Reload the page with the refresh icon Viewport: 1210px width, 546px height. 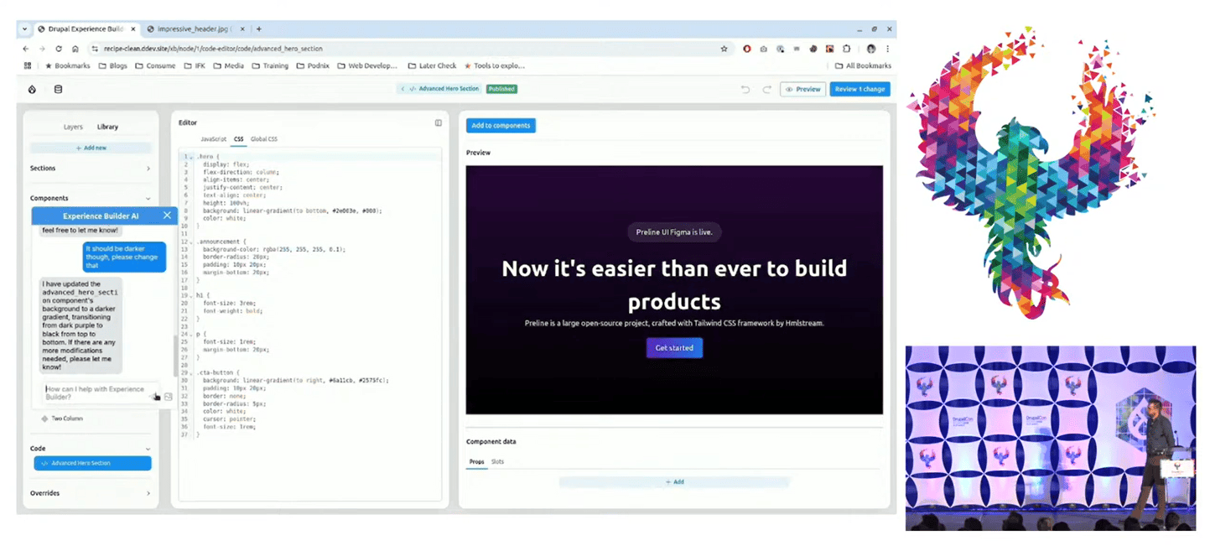click(x=59, y=49)
